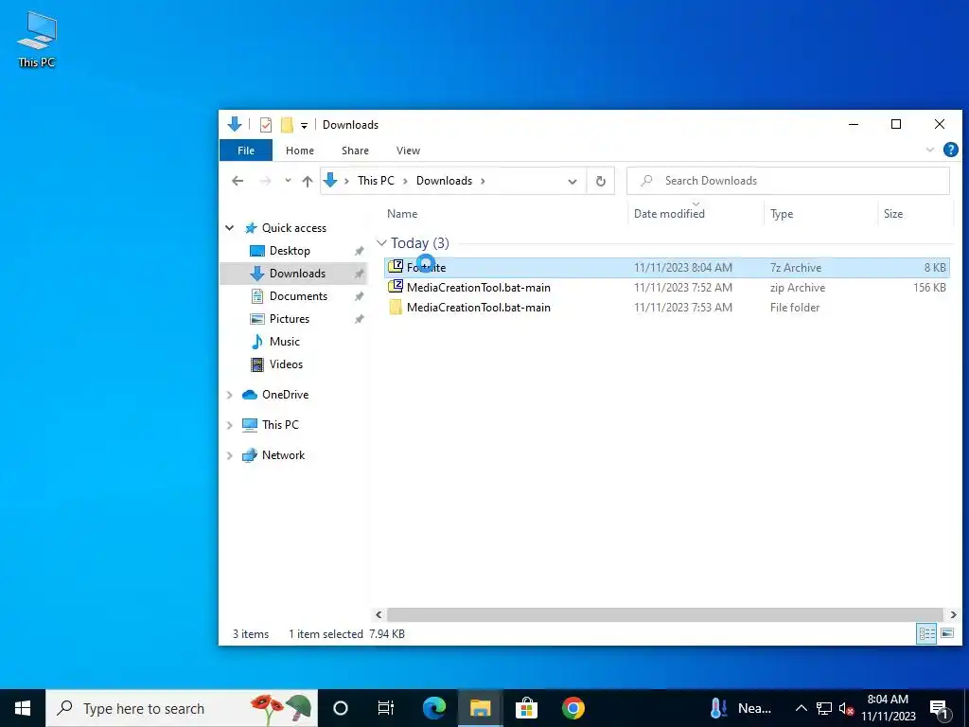Open the Windows Start menu
This screenshot has width=969, height=727.
coord(23,708)
